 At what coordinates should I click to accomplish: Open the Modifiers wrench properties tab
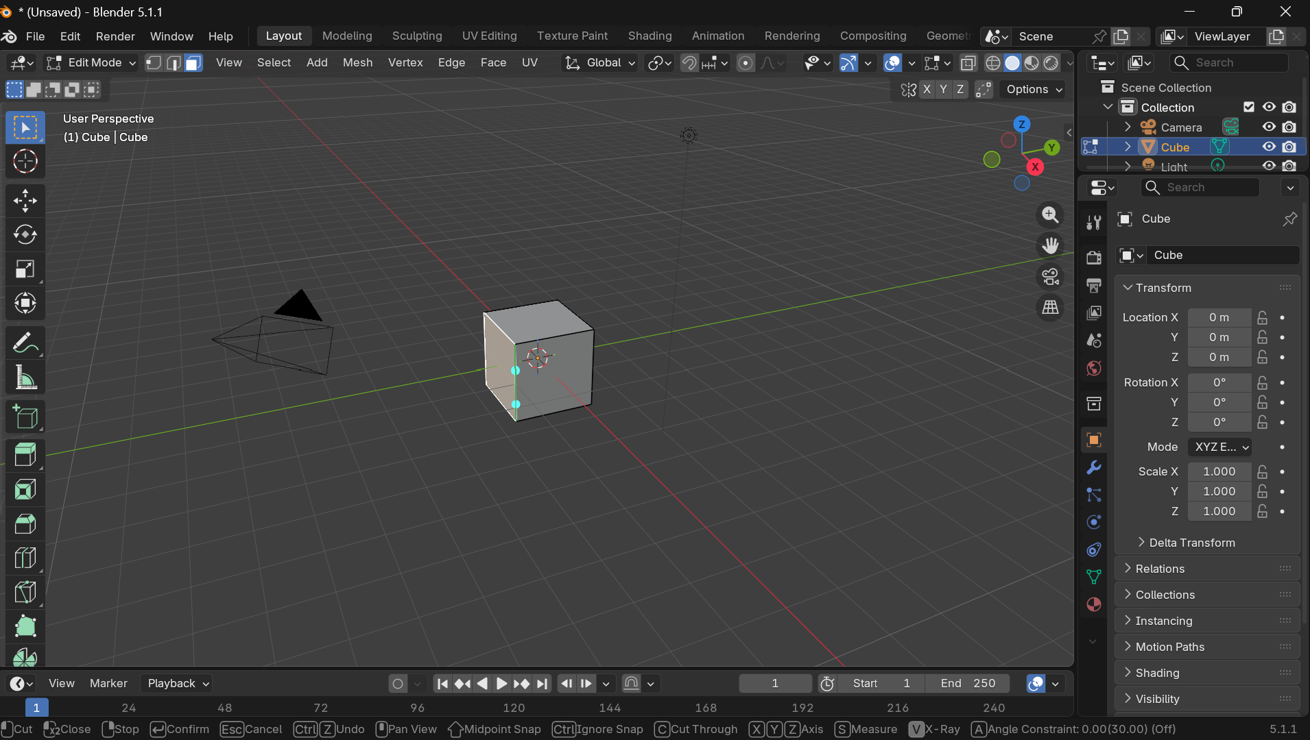(x=1094, y=467)
